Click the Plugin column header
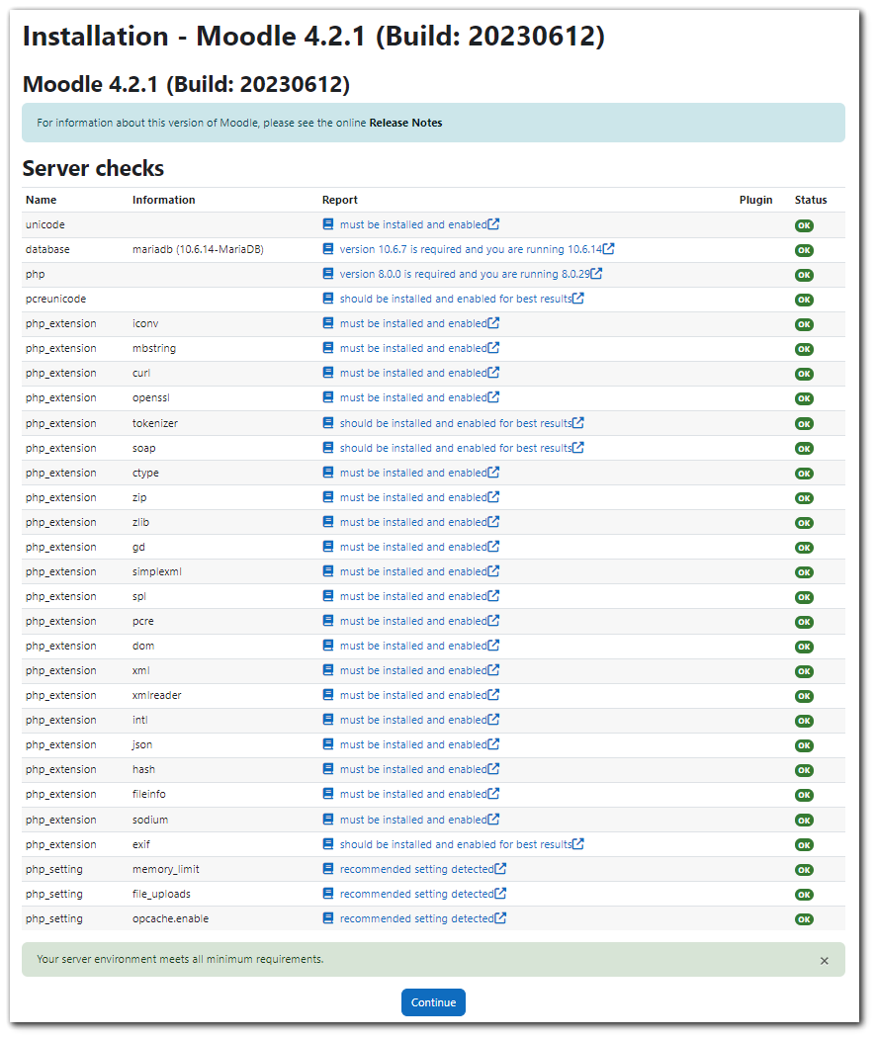 755,200
